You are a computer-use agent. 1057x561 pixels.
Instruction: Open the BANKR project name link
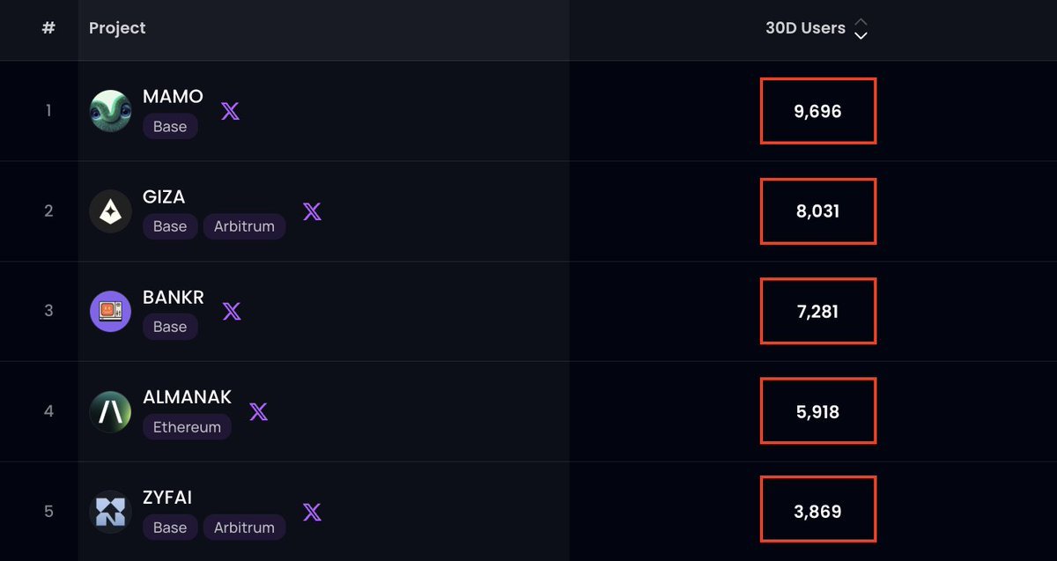pos(173,298)
